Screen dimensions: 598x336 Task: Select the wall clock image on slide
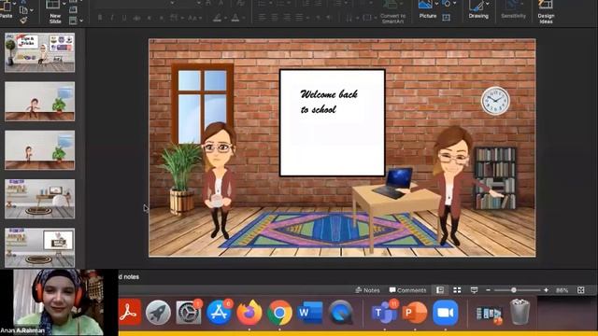coord(495,101)
